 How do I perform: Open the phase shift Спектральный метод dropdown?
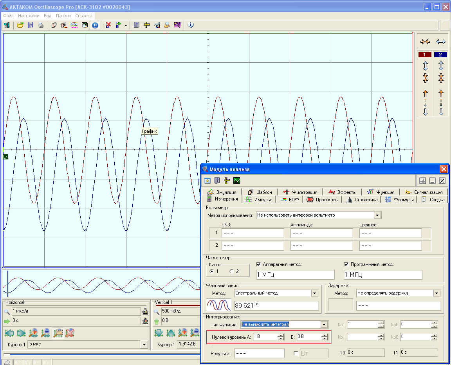click(315, 293)
